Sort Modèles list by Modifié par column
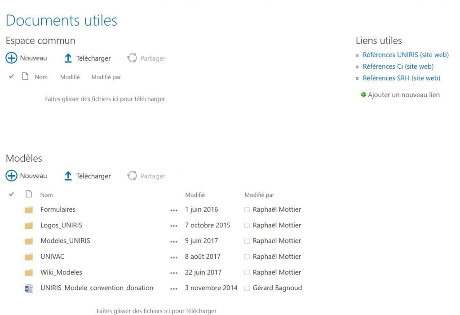The image size is (460, 315). point(259,195)
